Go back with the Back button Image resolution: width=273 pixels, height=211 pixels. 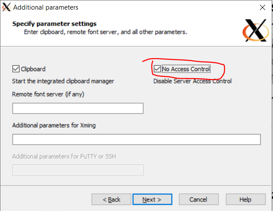(x=111, y=200)
